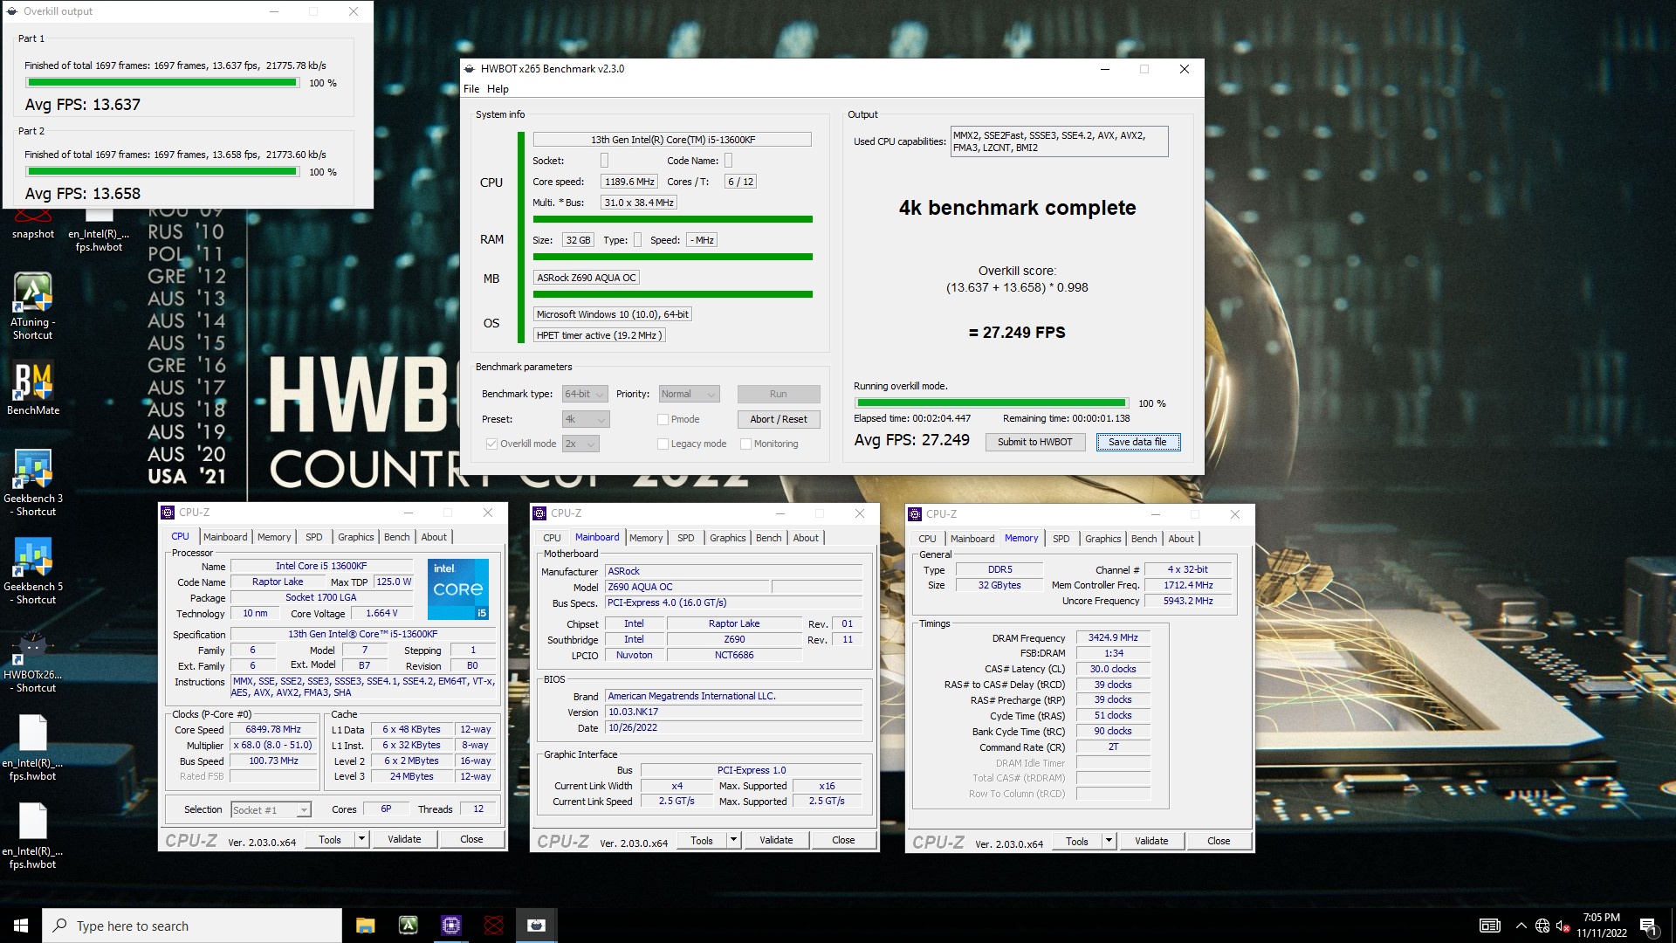
Task: Open the Overkill 2x multiplier dropdown
Action: click(x=580, y=444)
